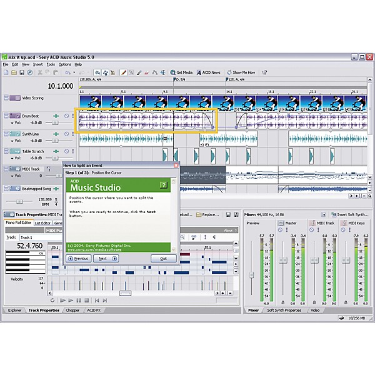
Task: Click Previous in the tutorial dialog
Action: pyautogui.click(x=79, y=259)
